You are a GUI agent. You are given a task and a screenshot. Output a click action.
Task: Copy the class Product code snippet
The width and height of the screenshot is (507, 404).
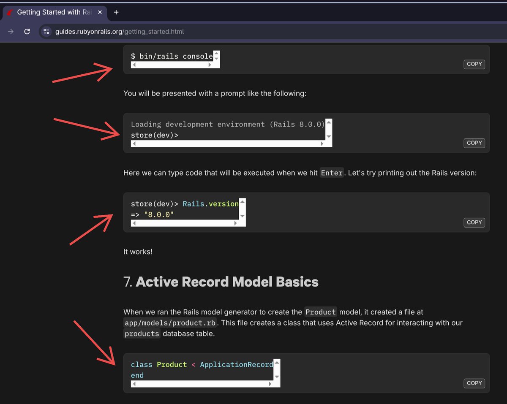[474, 383]
